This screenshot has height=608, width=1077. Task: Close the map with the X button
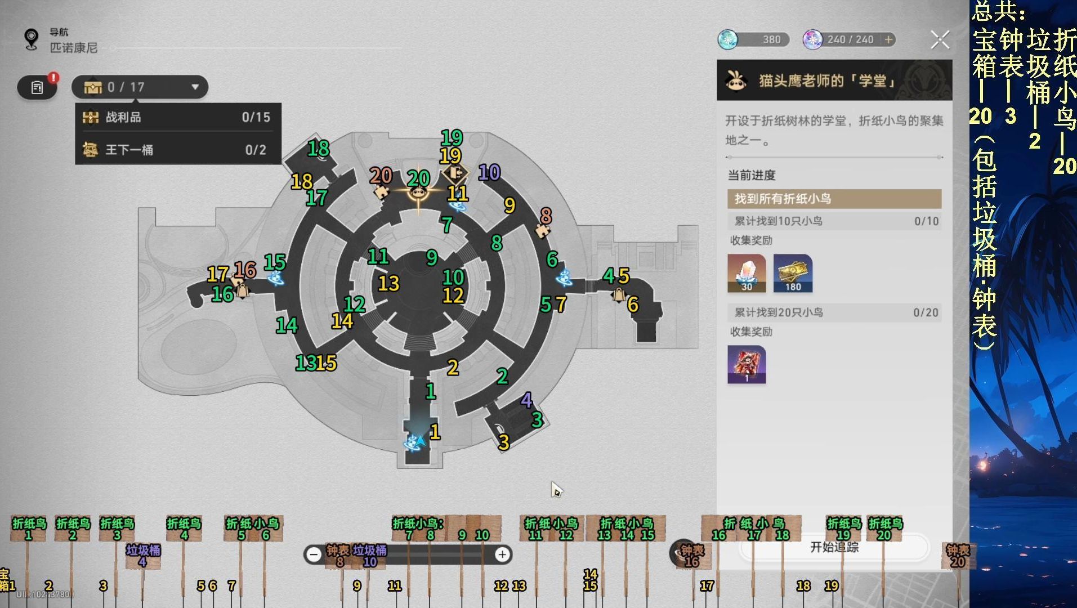(x=940, y=40)
